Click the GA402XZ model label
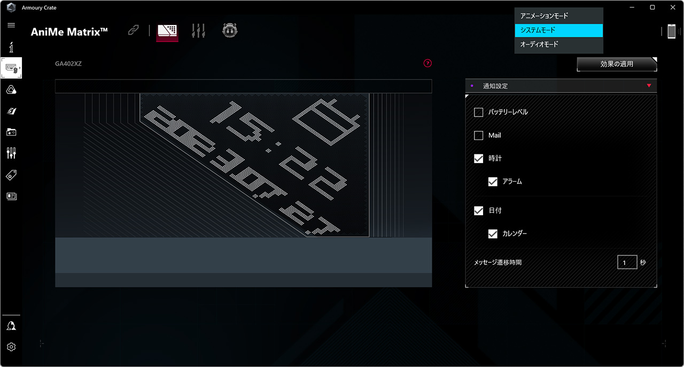684x367 pixels. 68,64
